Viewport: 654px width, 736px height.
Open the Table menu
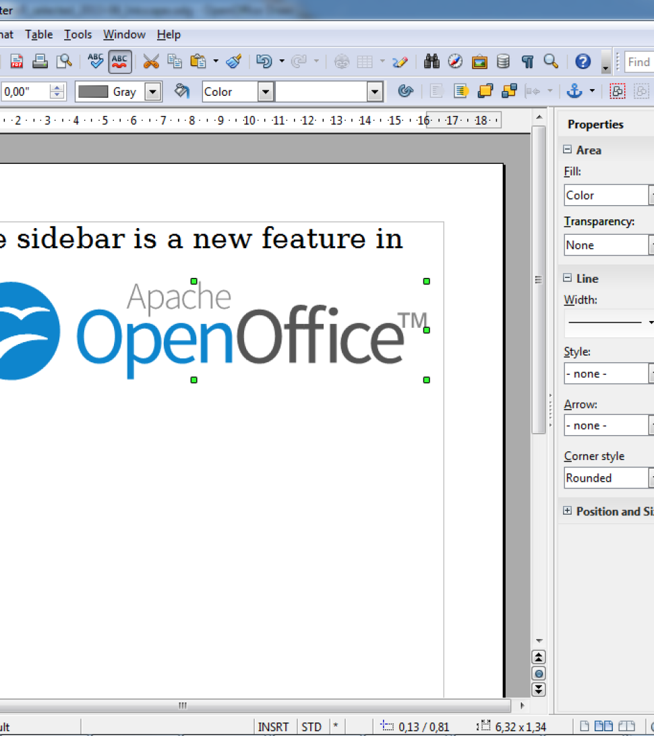point(39,34)
